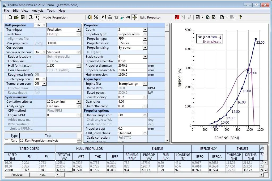Click the red calculate icon in toolbar
This screenshot has height=181, width=272.
pos(177,17)
